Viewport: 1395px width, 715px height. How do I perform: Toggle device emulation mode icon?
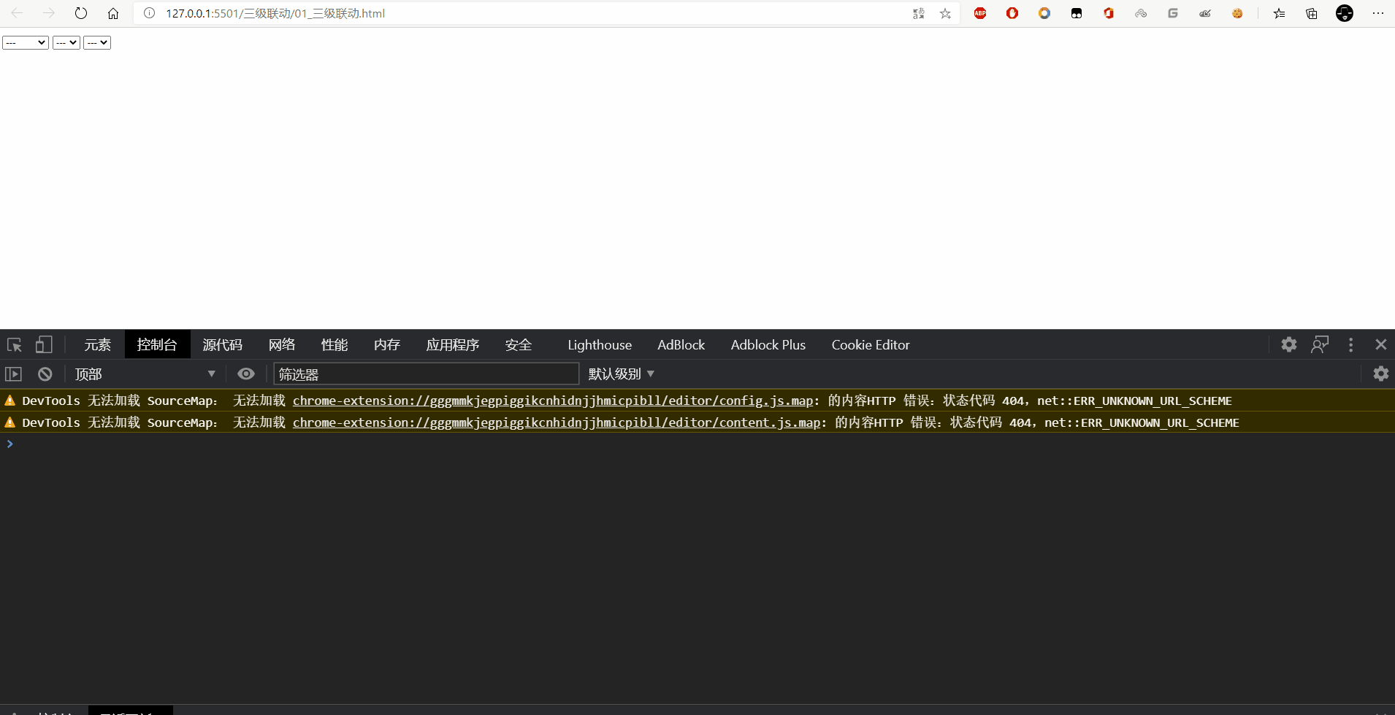click(44, 345)
